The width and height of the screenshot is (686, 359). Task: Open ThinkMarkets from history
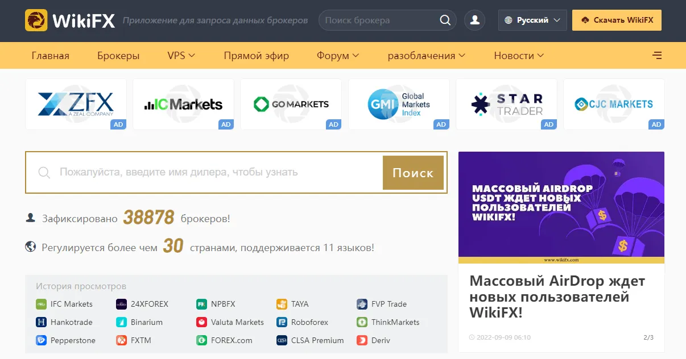click(x=388, y=322)
